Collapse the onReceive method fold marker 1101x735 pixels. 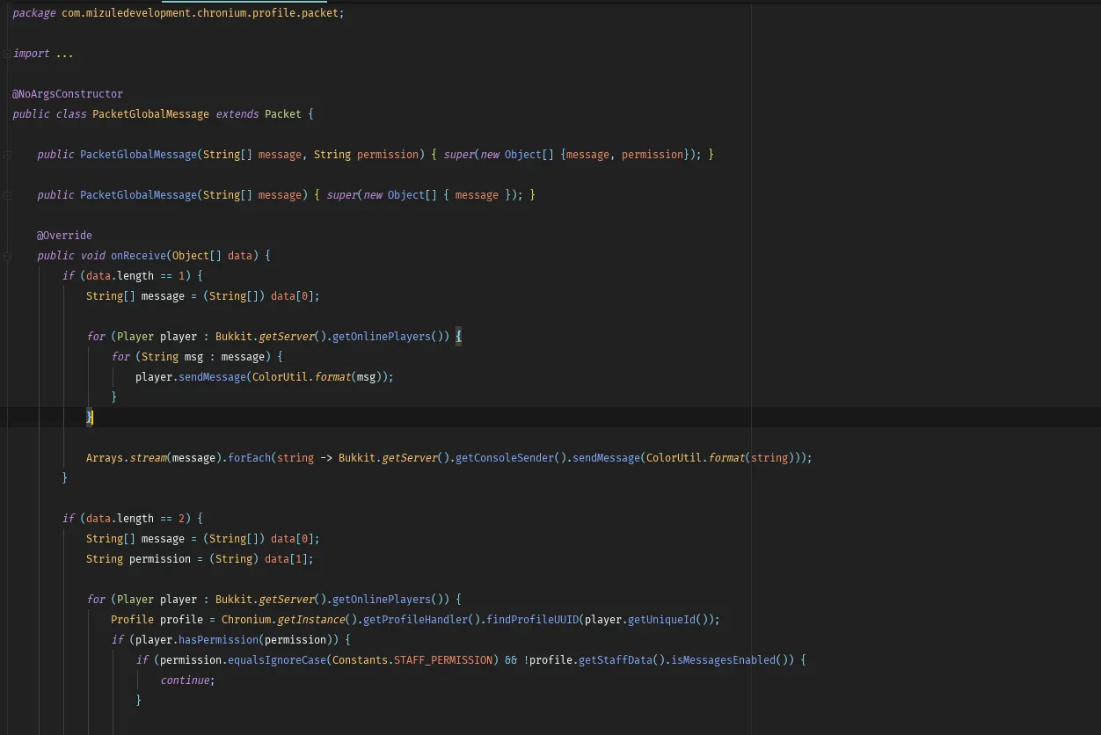7,256
